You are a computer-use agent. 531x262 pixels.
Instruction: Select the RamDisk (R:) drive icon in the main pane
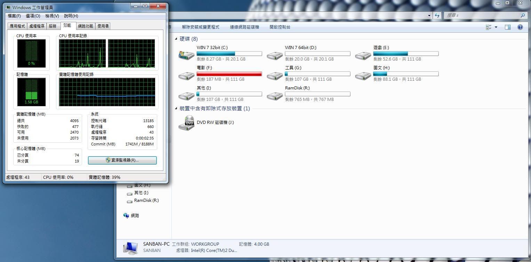[275, 95]
